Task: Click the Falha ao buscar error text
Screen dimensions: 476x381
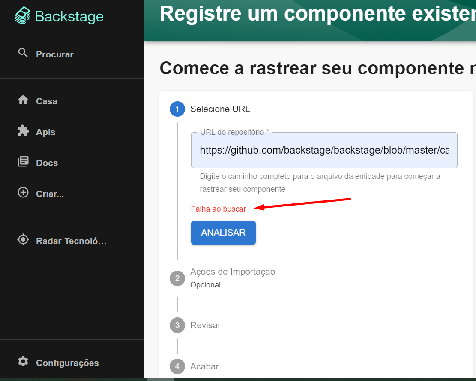Action: click(x=219, y=209)
